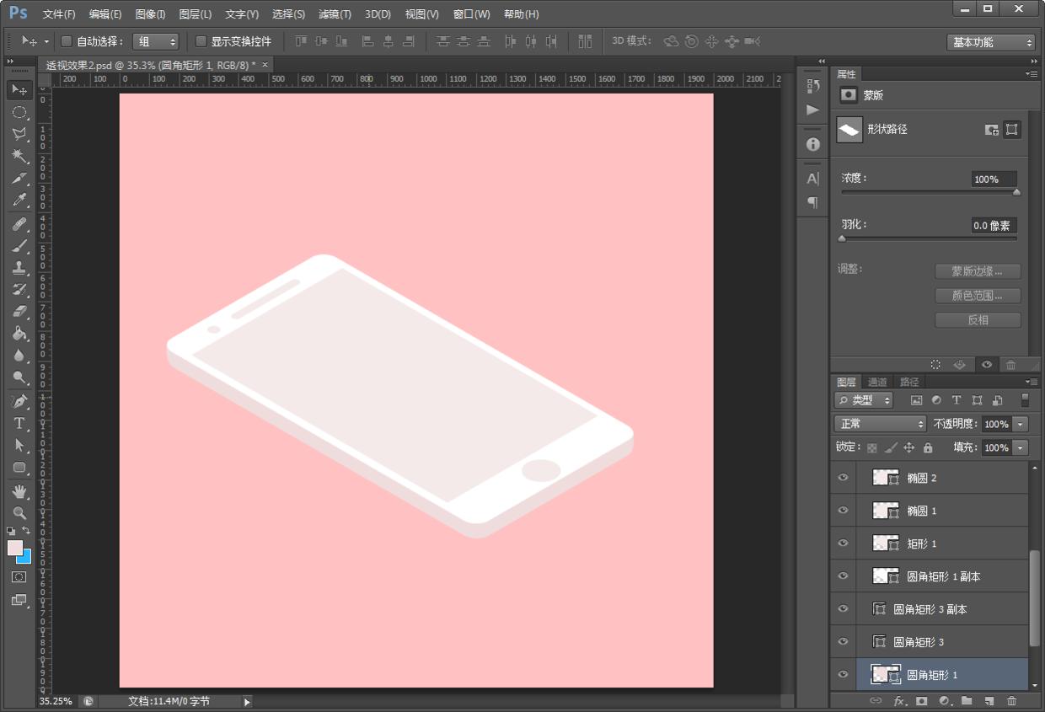Click the foreground color swatch

[15, 548]
